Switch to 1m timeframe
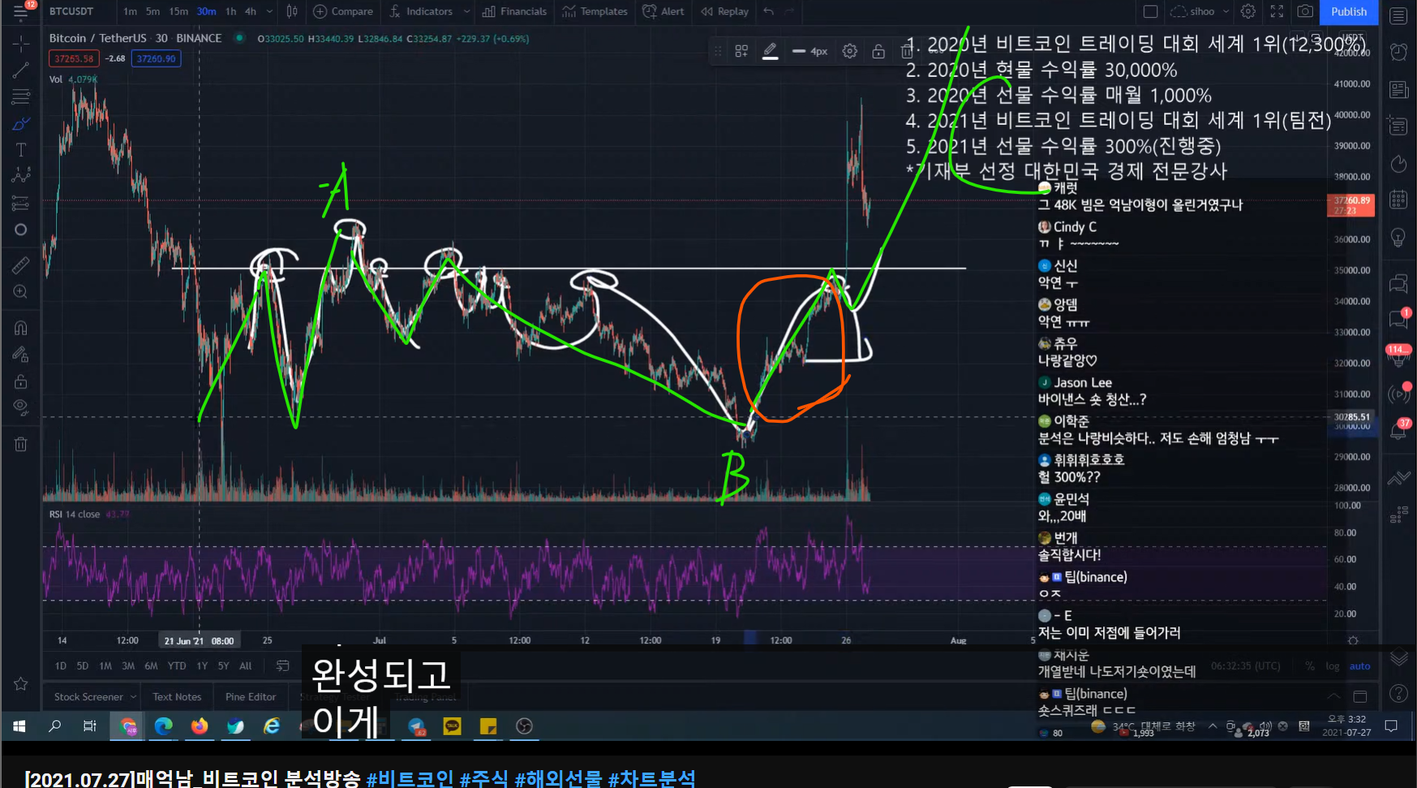Viewport: 1417px width, 788px height. [130, 11]
